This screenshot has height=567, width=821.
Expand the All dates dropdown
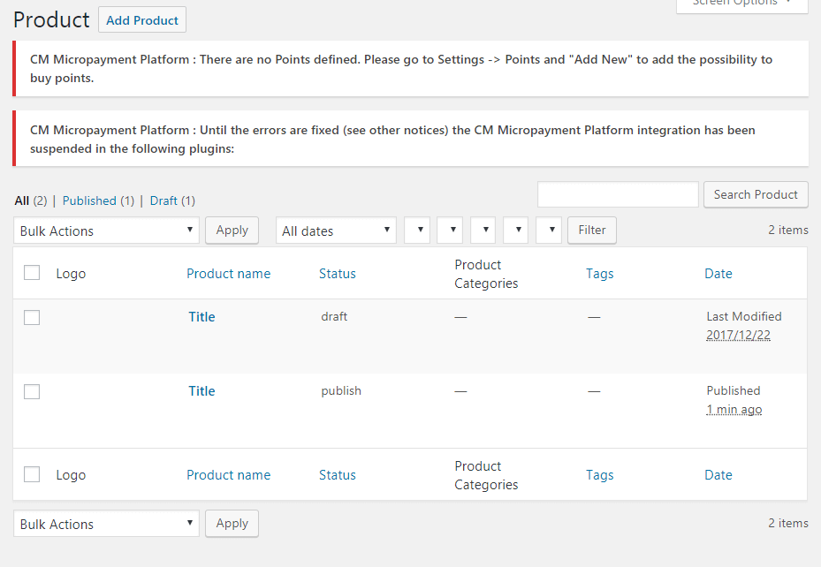[336, 231]
